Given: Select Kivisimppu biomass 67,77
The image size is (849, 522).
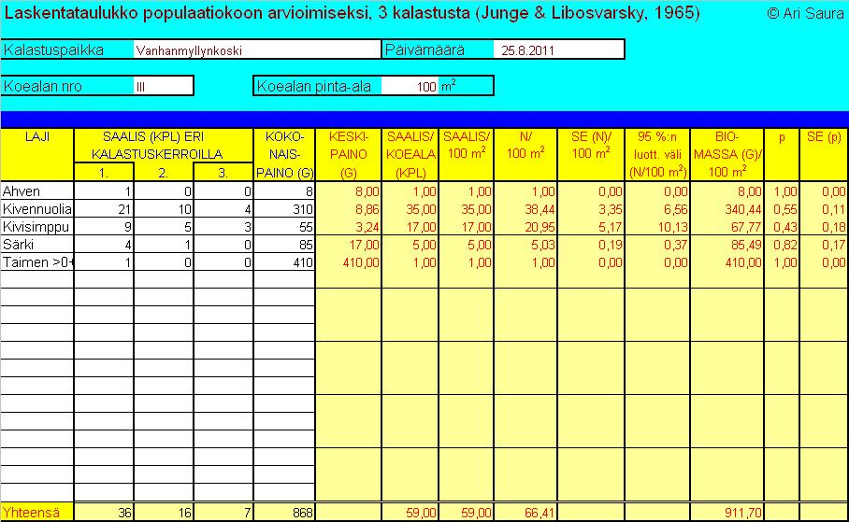Looking at the screenshot, I should coord(727,227).
